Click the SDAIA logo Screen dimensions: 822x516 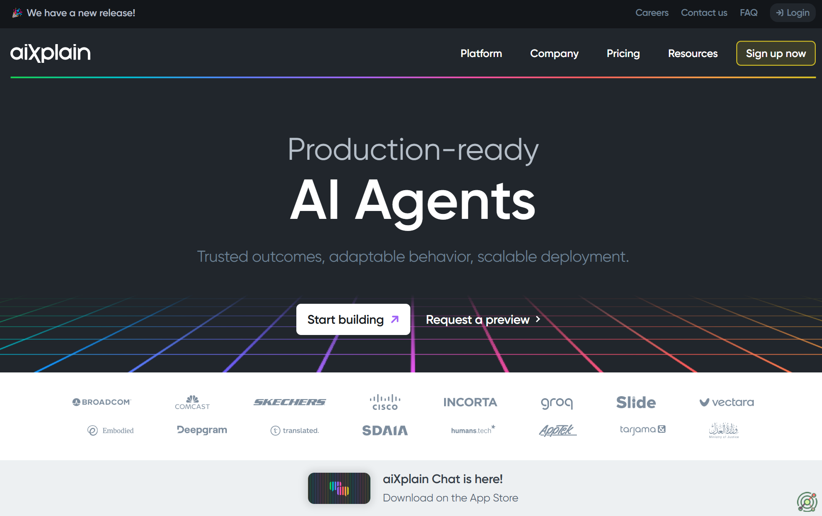point(385,430)
